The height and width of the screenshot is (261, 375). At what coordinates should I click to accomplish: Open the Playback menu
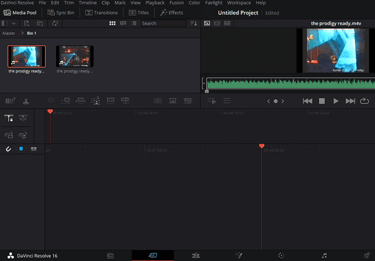(x=155, y=2)
